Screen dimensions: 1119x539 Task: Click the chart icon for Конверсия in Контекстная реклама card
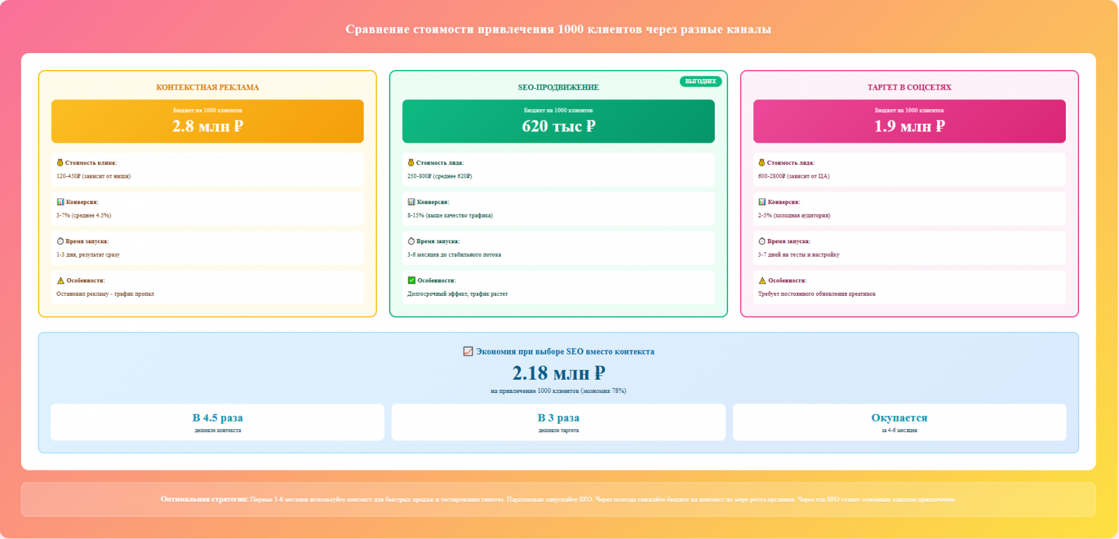tap(60, 202)
